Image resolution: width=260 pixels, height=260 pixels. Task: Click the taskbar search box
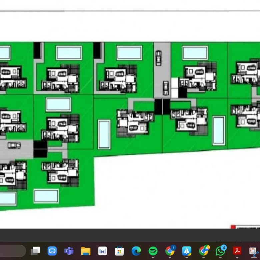pyautogui.click(x=12, y=251)
